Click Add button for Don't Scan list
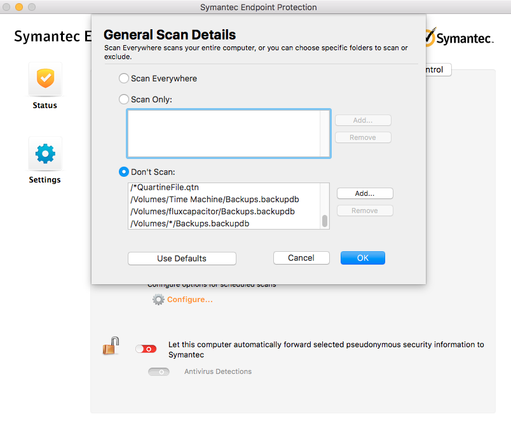Viewport: 511px width, 421px height. click(365, 193)
